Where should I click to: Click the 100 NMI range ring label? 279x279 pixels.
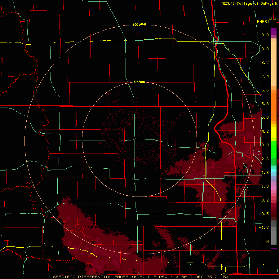(x=139, y=24)
